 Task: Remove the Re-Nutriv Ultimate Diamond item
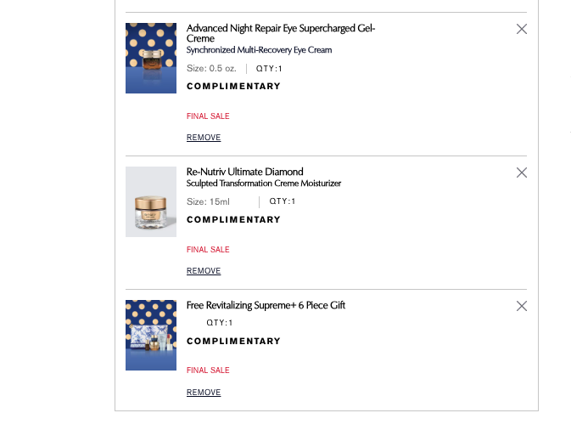(204, 271)
